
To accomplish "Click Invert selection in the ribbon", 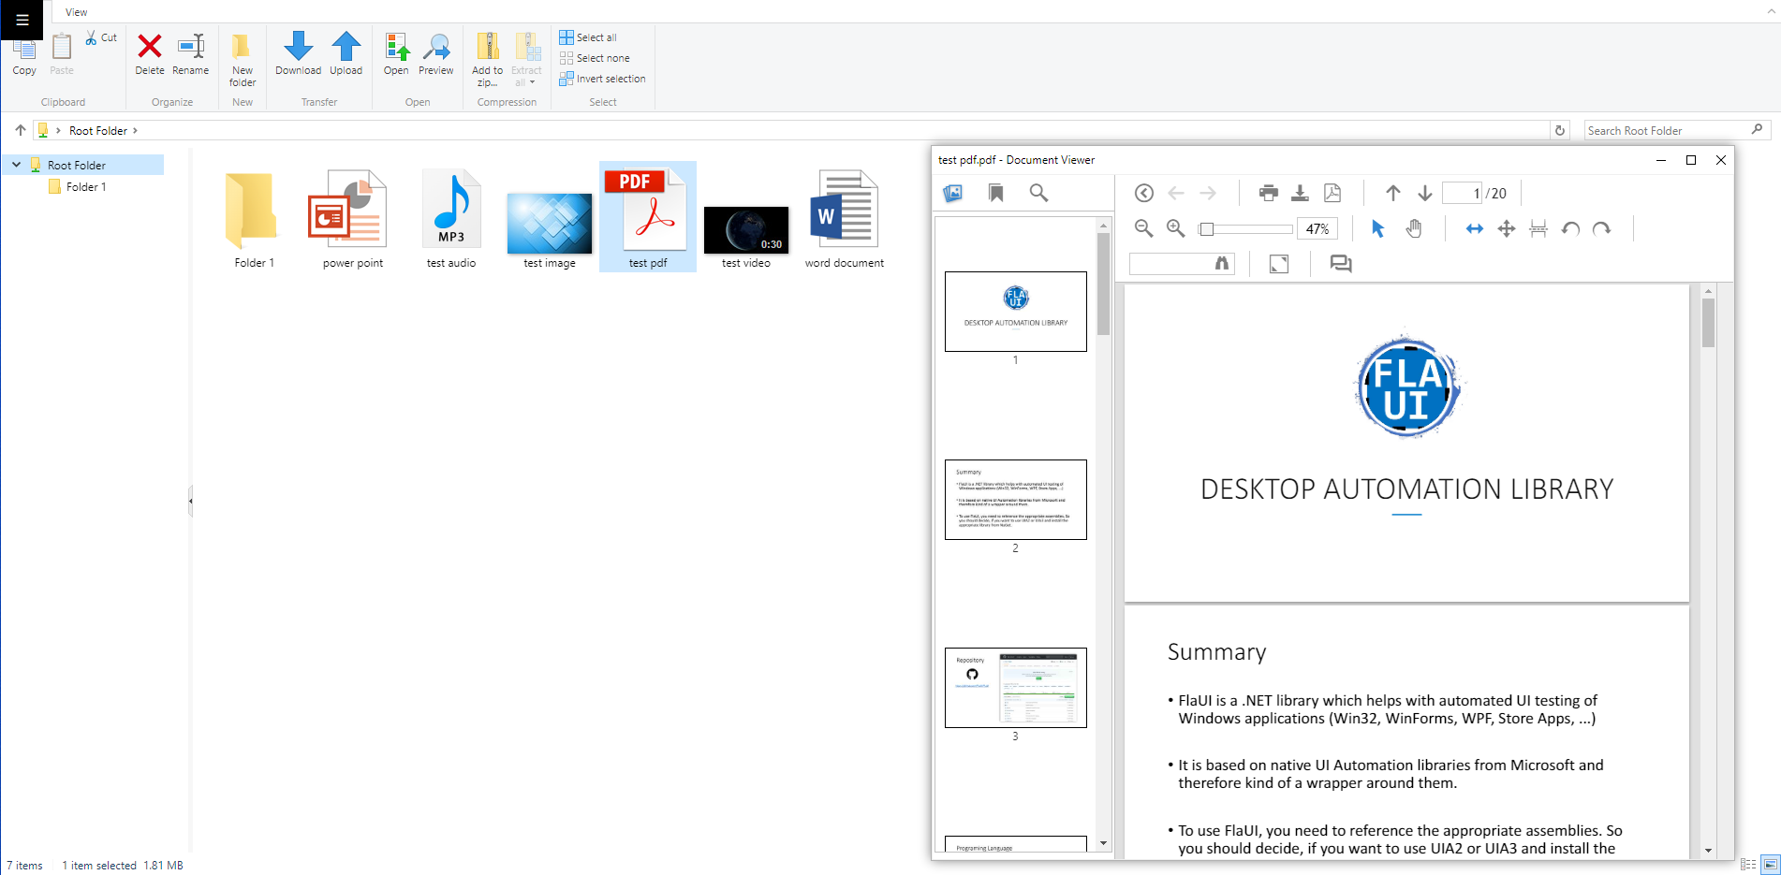I will click(603, 79).
